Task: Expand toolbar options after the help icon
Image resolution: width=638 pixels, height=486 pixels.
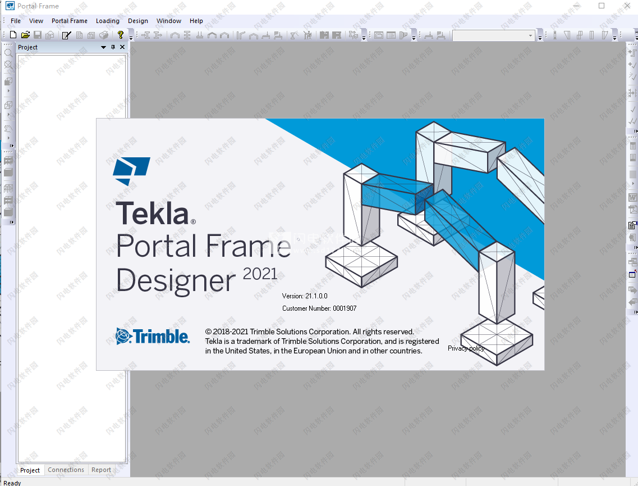Action: coord(131,35)
